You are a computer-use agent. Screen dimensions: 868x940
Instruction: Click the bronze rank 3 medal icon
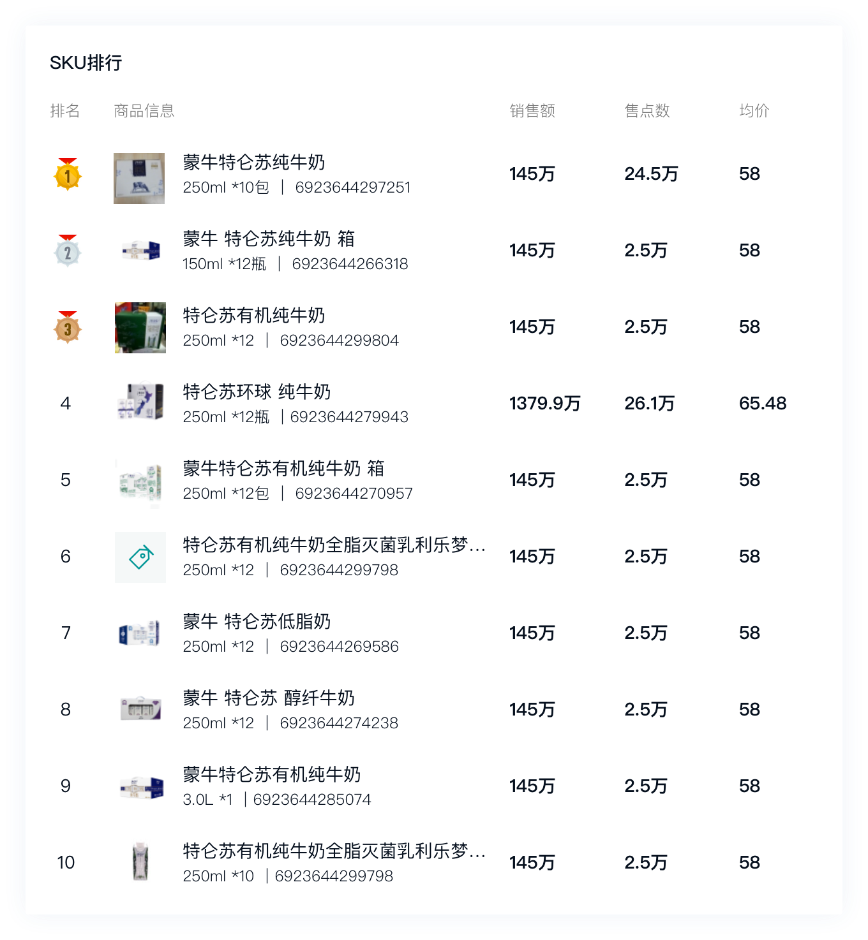pyautogui.click(x=68, y=328)
